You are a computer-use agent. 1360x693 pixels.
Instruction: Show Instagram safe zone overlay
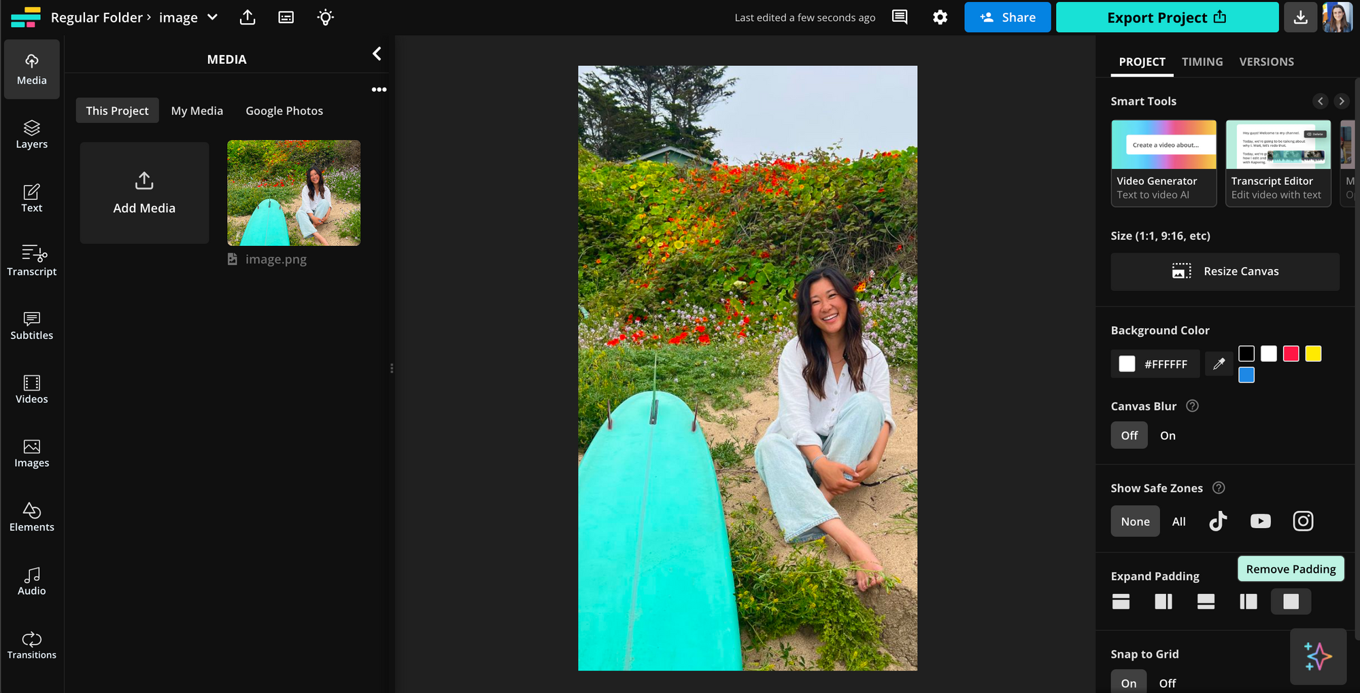[x=1302, y=521]
